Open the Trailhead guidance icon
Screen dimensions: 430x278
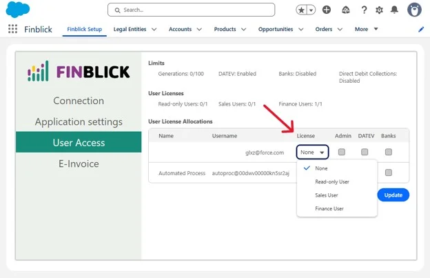[x=345, y=10]
